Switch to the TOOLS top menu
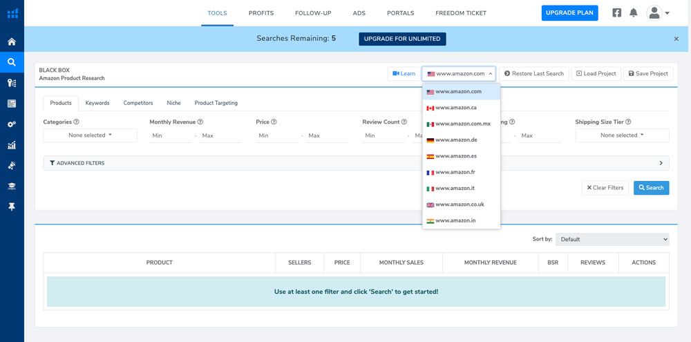Screen dimensions: 691x342 [x=217, y=13]
